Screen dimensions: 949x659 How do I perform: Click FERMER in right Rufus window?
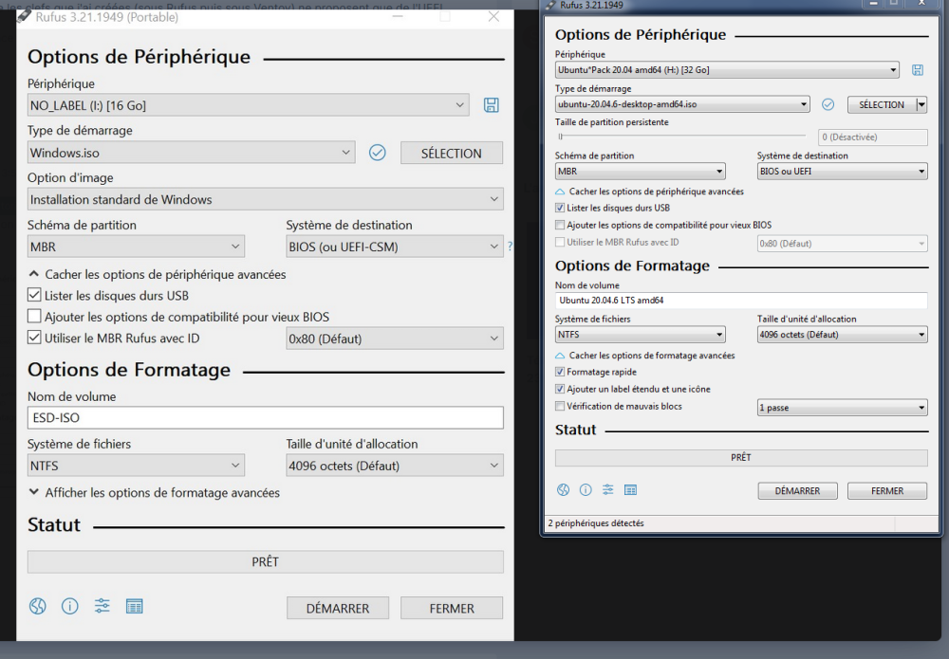click(x=887, y=491)
